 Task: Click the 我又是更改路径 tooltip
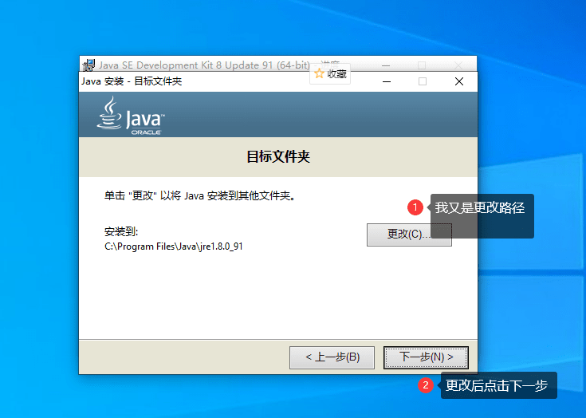coord(479,207)
